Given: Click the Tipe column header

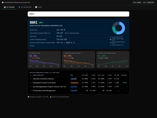Looking at the screenshot, I should click(72, 75).
